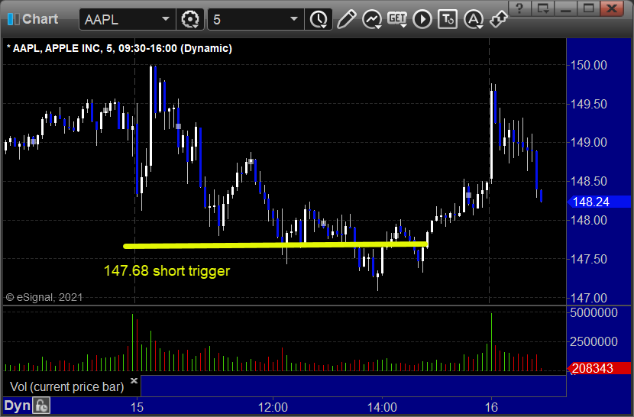Click the 2500000 volume axis label
Viewport: 634px width, 417px height.
click(594, 341)
